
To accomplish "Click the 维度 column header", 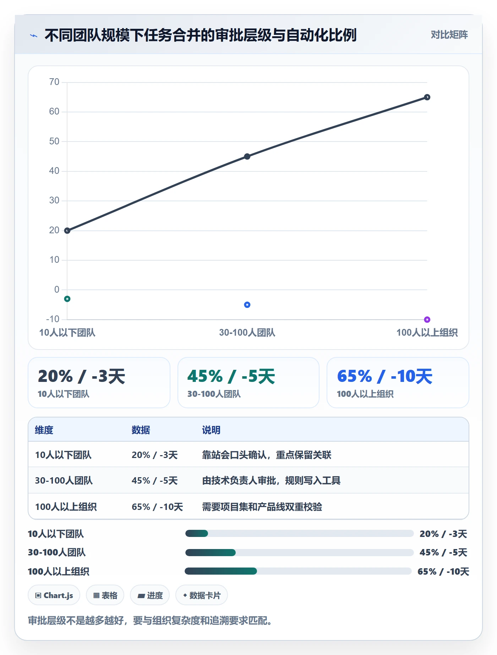I will click(x=44, y=430).
